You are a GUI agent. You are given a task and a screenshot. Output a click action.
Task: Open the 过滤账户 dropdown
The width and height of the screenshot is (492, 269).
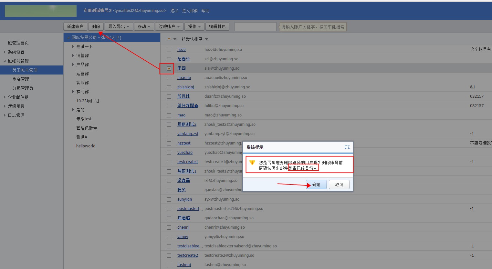(x=169, y=26)
